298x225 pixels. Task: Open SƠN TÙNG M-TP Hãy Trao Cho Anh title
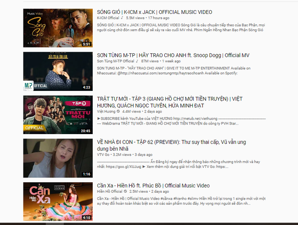click(173, 55)
